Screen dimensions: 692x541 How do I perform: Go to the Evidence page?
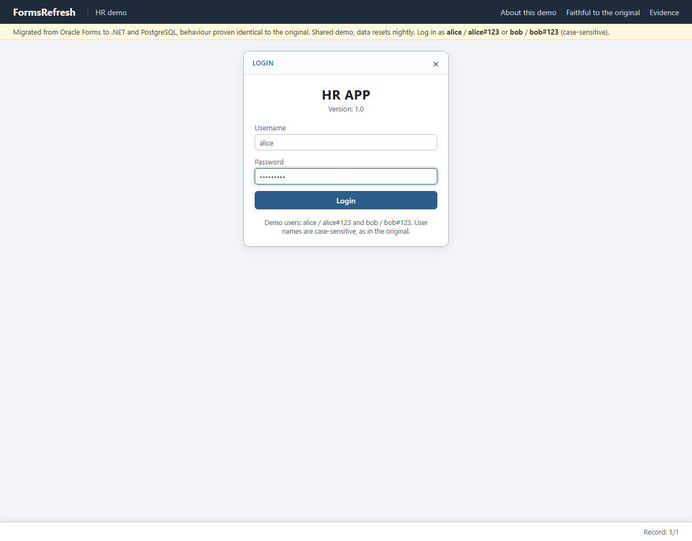pos(664,12)
